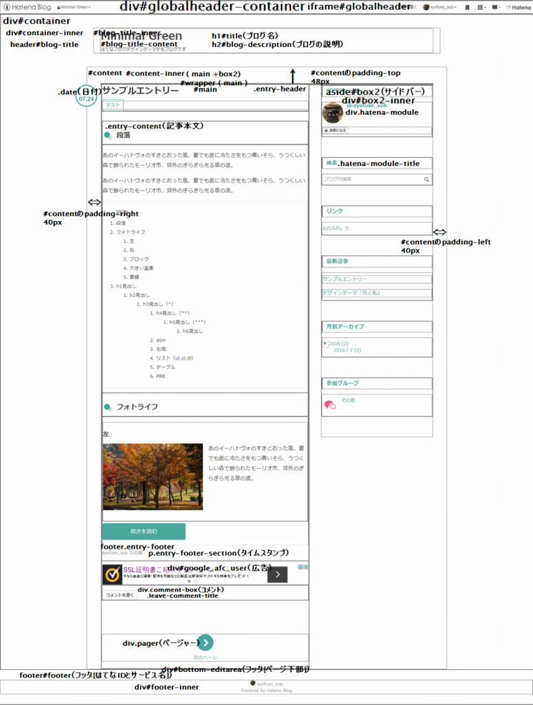Click the id:syofuso_sub profile link

(367, 105)
